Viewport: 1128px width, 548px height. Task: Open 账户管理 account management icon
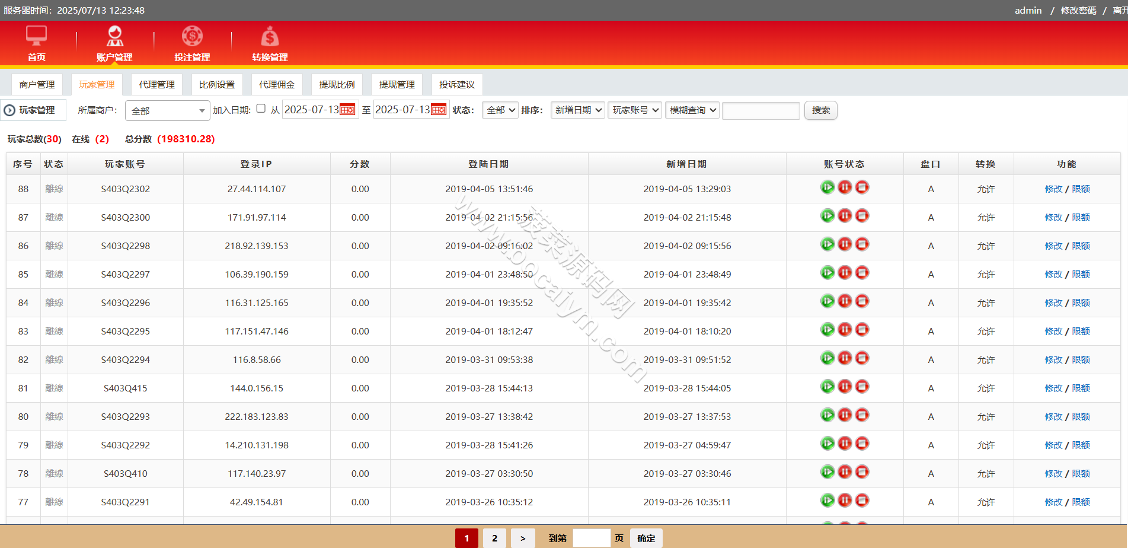pyautogui.click(x=114, y=36)
